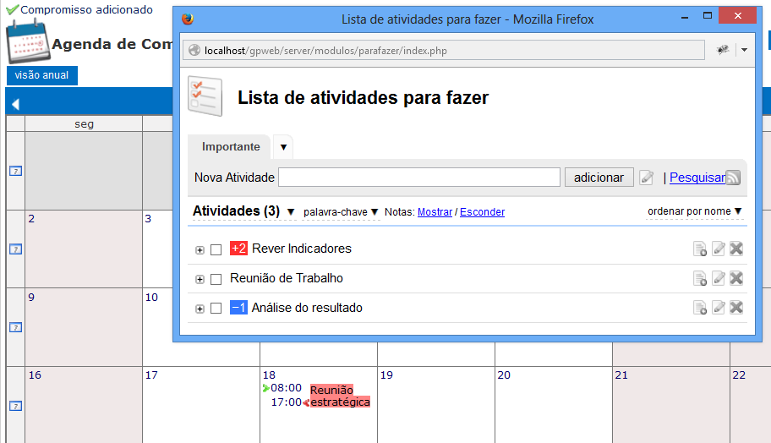Open the Pesquisar link

pyautogui.click(x=697, y=178)
